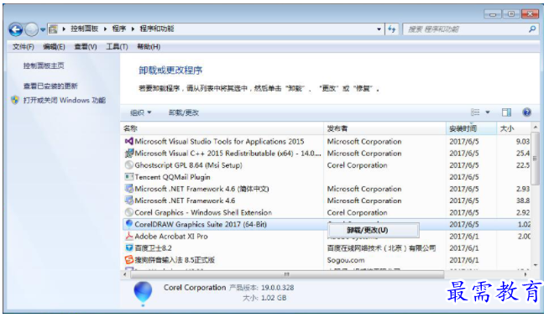Click the Refresh button beside address bar
Viewport: 549px width, 318px height.
coord(392,29)
